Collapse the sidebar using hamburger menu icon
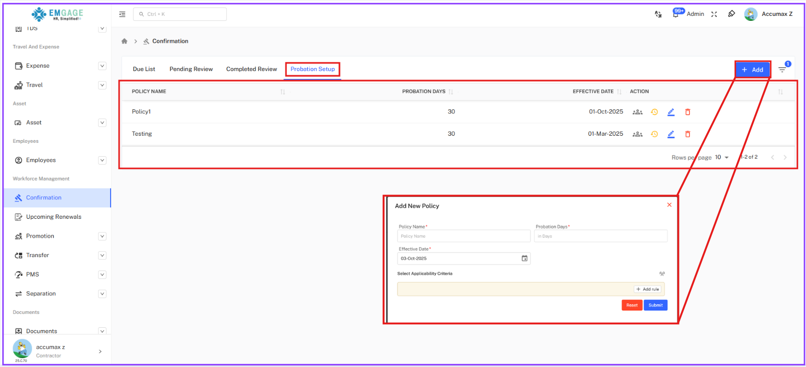Viewport: 806px width, 367px height. tap(122, 14)
